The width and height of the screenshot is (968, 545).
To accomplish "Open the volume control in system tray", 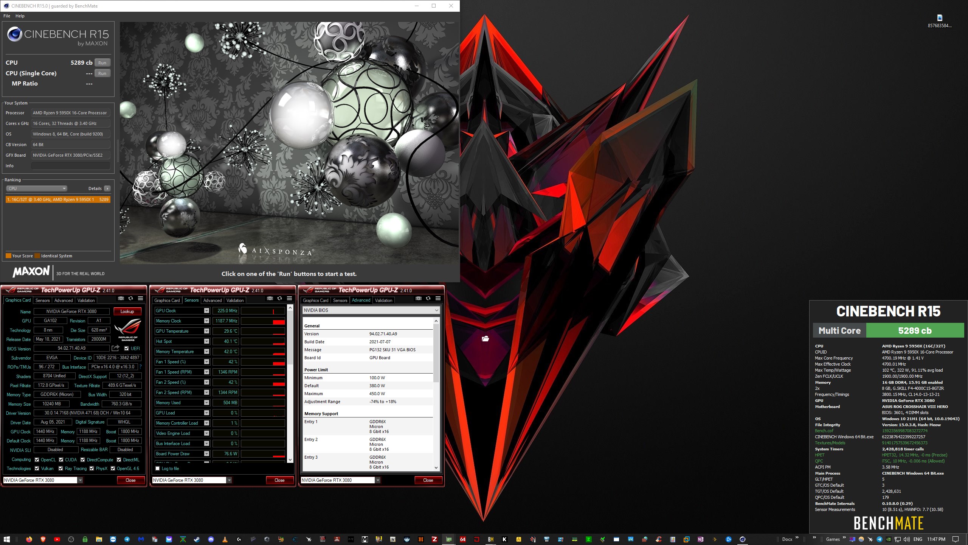I will click(x=906, y=539).
